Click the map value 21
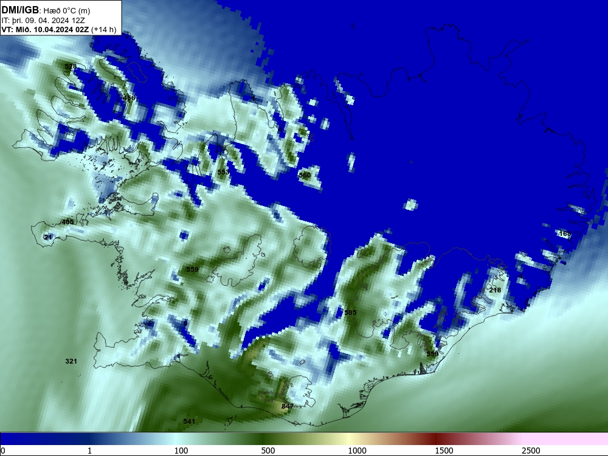Screen dimensions: 608x456 click(48, 237)
